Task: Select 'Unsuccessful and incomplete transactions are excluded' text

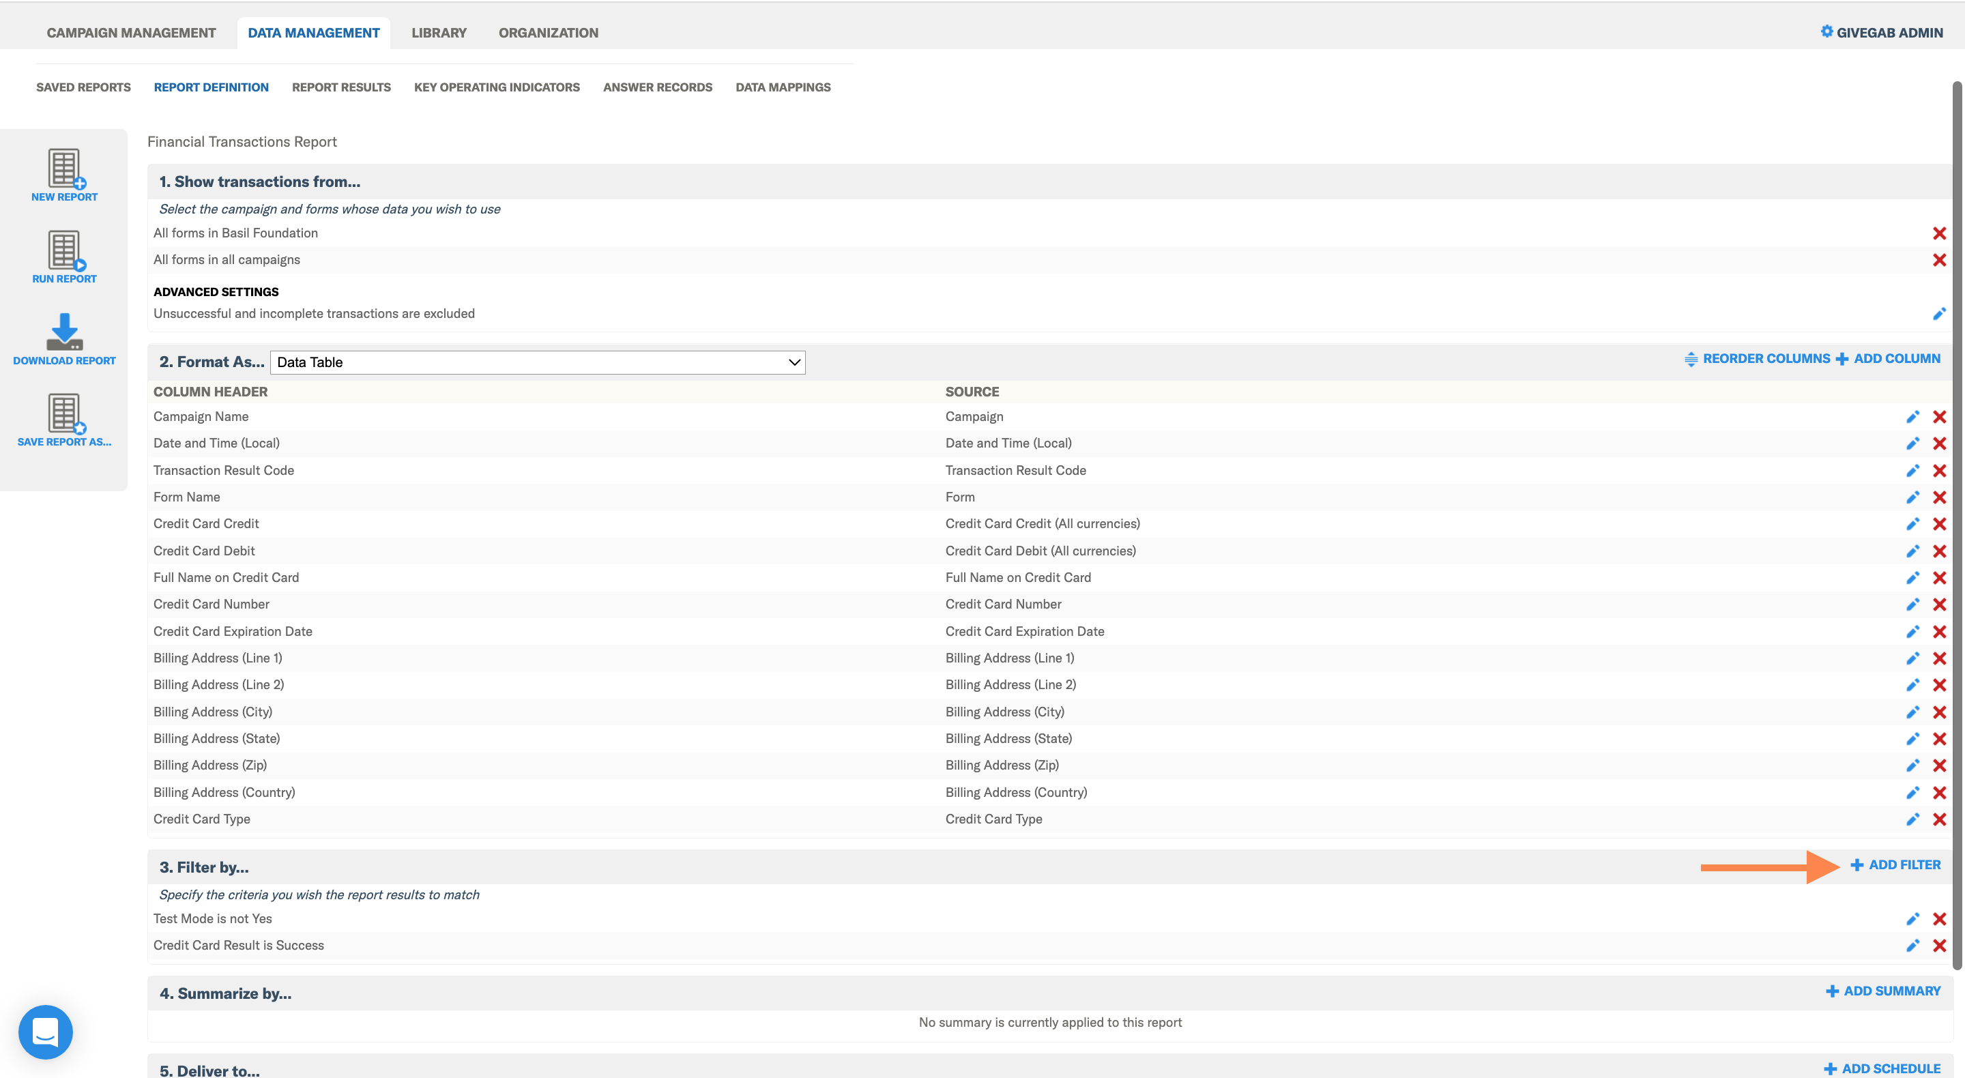Action: tap(315, 314)
